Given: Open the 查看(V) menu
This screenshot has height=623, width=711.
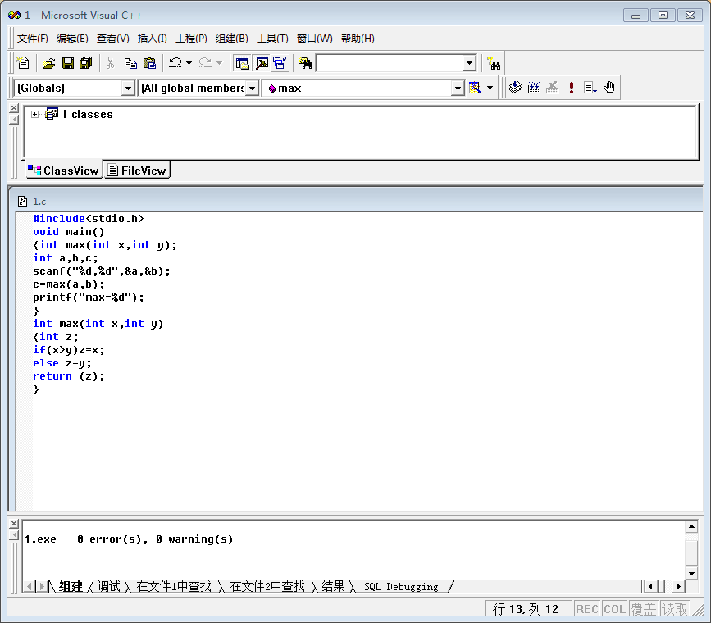Looking at the screenshot, I should pos(112,39).
